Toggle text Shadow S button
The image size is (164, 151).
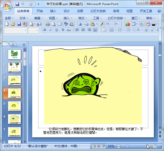63,30
